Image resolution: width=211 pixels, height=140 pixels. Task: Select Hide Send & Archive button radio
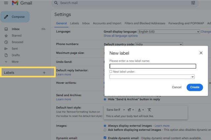point(105,99)
